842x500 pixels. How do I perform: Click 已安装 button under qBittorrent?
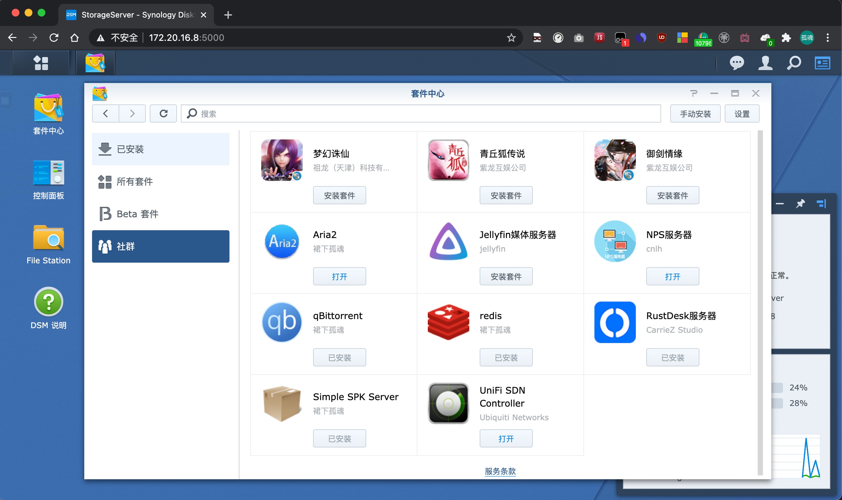click(339, 357)
